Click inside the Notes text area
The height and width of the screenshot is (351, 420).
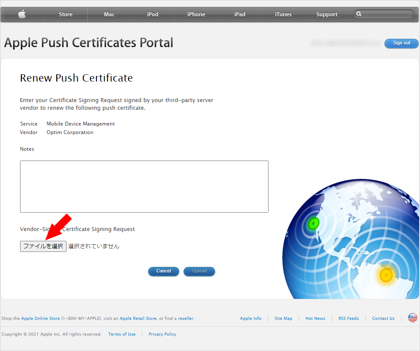(x=144, y=187)
